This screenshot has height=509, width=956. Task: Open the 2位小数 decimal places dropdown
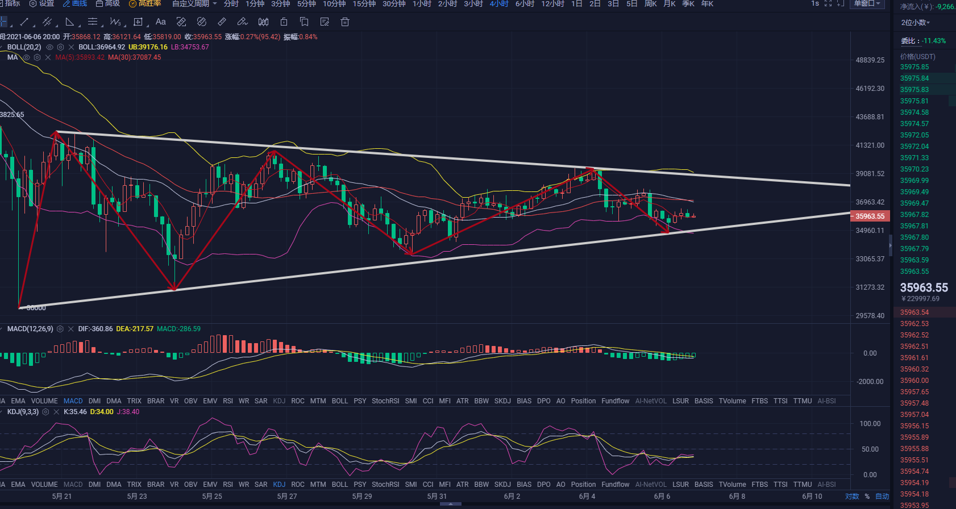[916, 23]
